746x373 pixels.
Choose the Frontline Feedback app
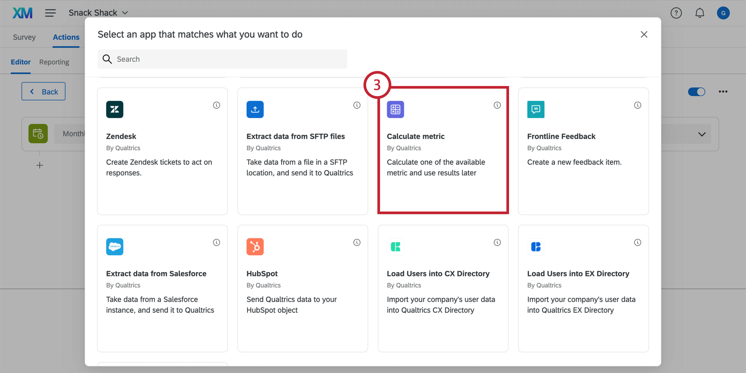point(584,151)
